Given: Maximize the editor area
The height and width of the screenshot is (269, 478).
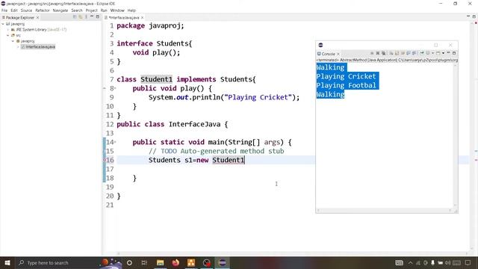Looking at the screenshot, I should click(x=474, y=16).
